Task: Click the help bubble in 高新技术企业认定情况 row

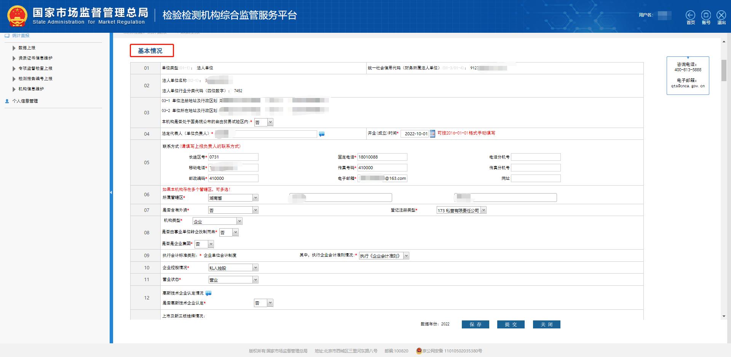Action: click(207, 293)
